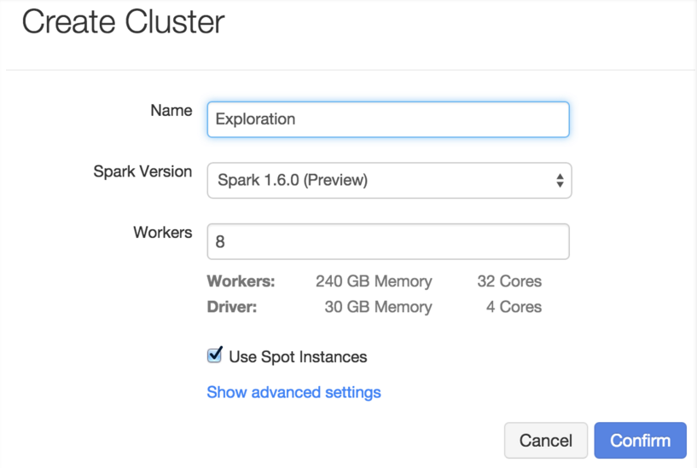The image size is (697, 468).
Task: Click the 4 Cores driver value
Action: coord(514,307)
